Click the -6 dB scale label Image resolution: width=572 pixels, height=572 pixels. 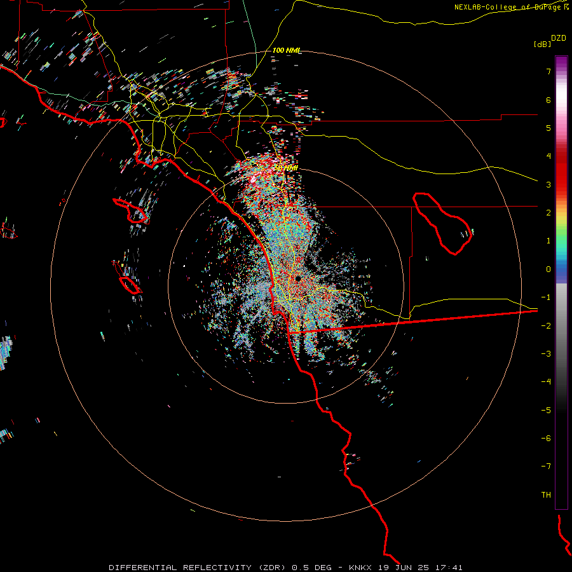[546, 439]
